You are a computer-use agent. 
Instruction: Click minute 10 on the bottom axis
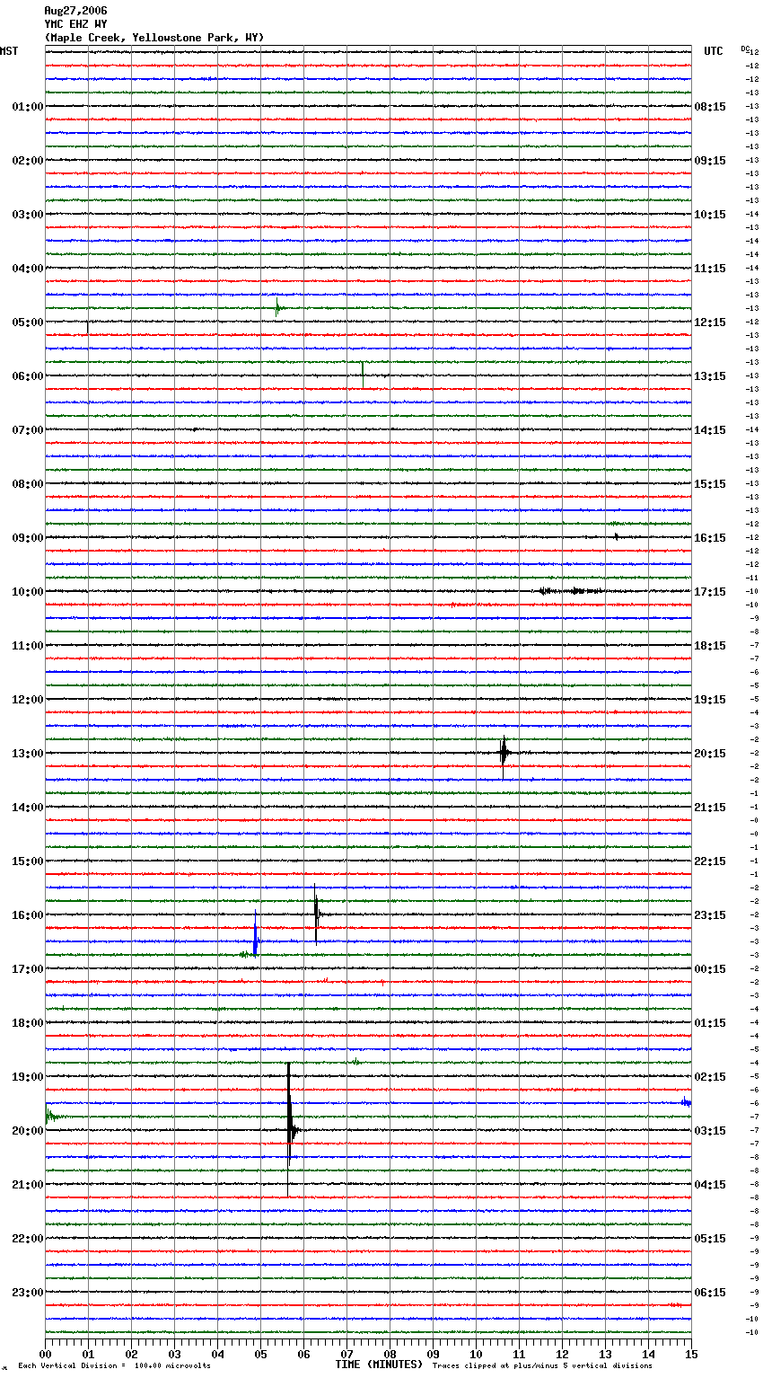coord(476,1354)
